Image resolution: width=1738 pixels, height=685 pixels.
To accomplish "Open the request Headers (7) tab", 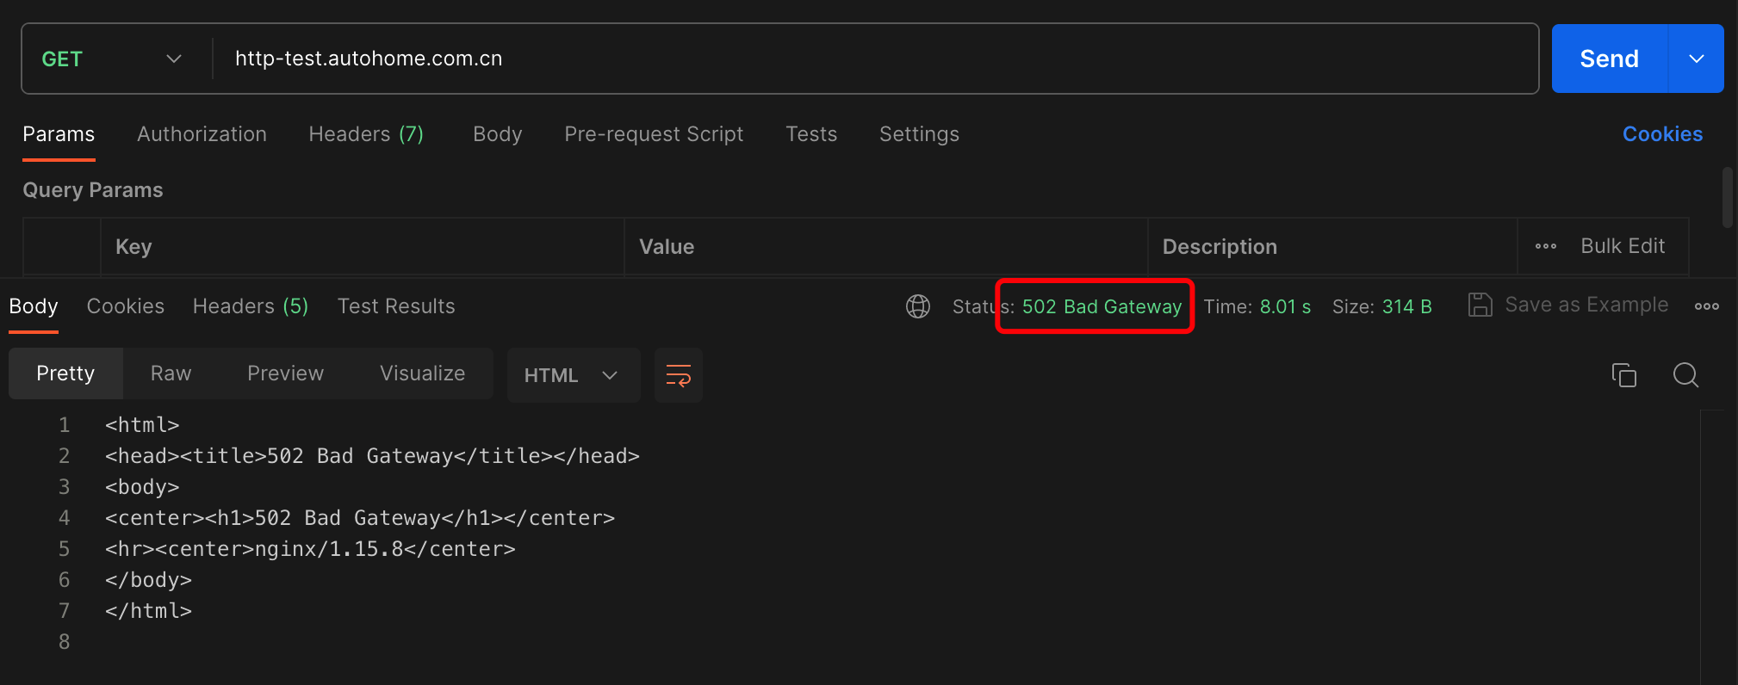I will pos(366,134).
